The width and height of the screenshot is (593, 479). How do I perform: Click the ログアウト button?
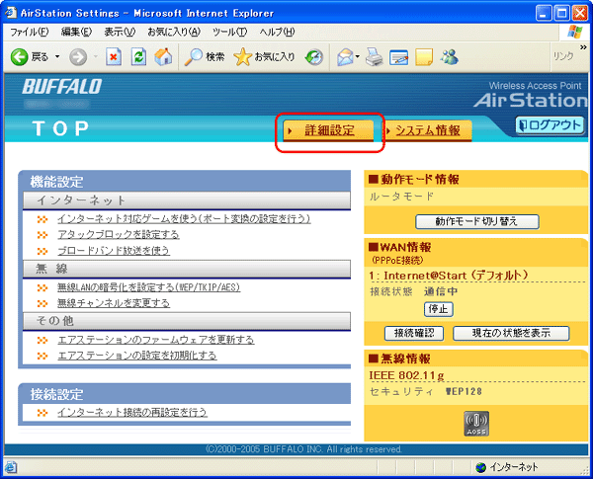click(x=550, y=125)
